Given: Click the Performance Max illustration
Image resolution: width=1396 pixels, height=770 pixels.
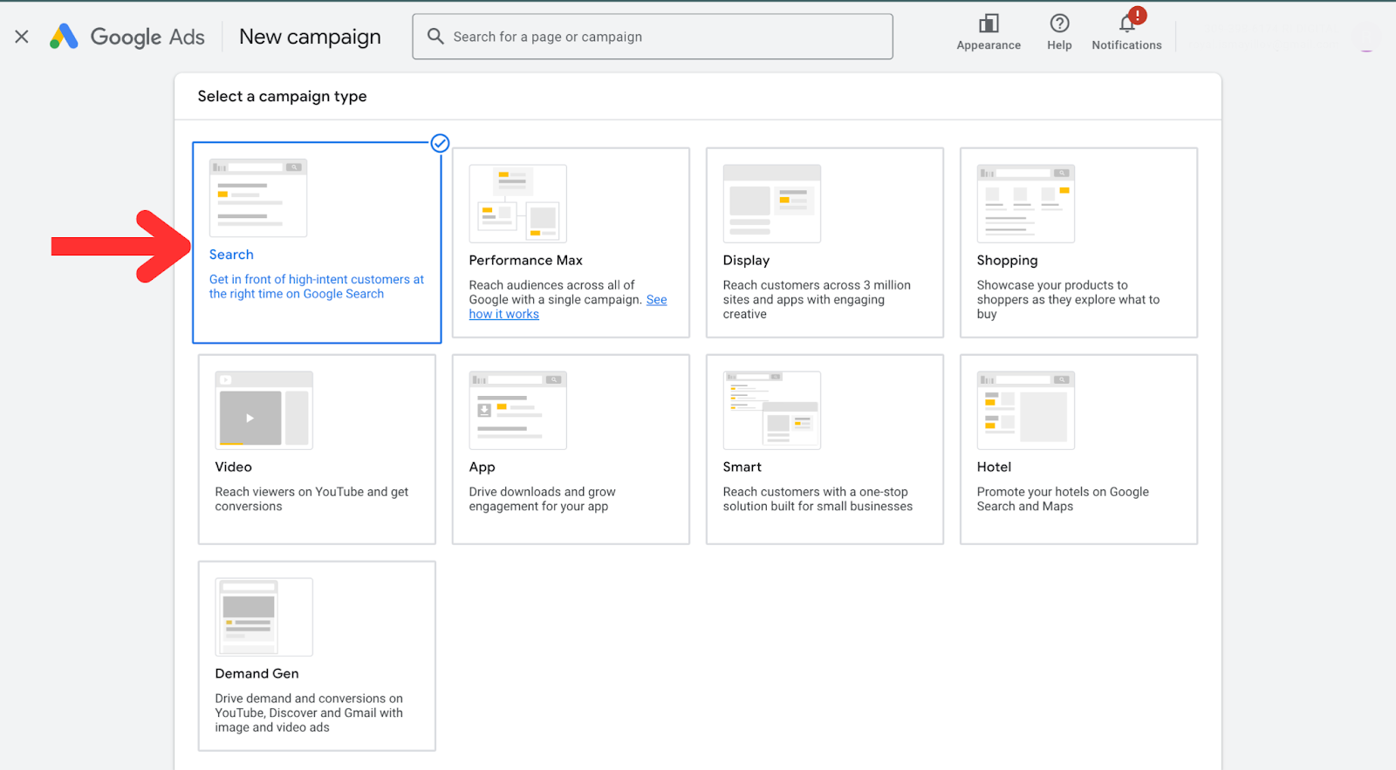Looking at the screenshot, I should coord(518,203).
